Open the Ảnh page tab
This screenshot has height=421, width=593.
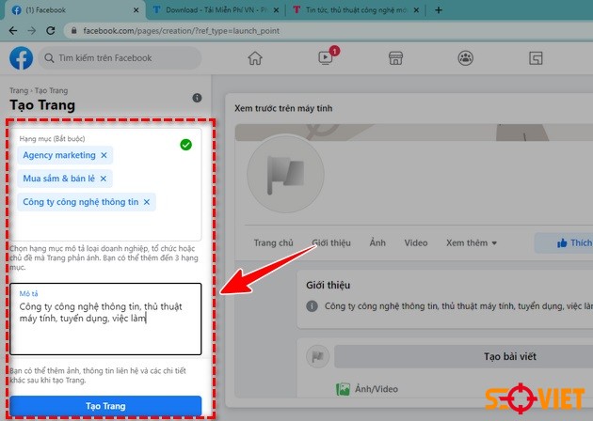[377, 242]
